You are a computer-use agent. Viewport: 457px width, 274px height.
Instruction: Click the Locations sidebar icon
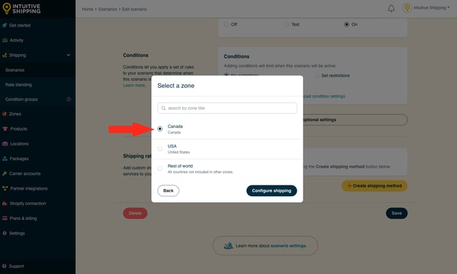5,144
